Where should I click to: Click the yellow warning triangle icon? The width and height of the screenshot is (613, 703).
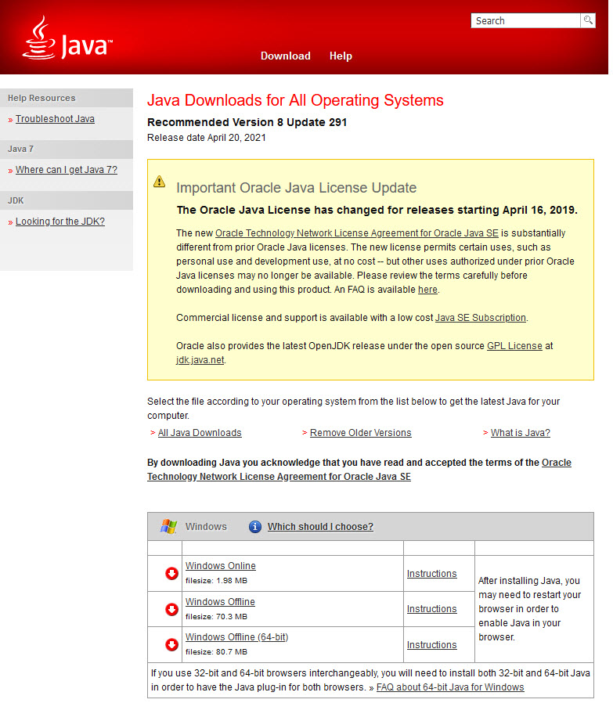click(x=160, y=182)
